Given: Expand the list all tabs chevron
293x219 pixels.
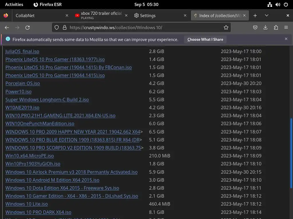Looking at the screenshot, I should [x=267, y=15].
